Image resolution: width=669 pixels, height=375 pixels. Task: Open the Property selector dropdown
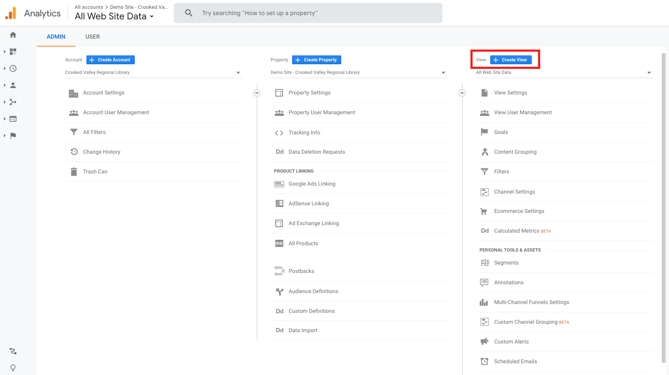[359, 73]
